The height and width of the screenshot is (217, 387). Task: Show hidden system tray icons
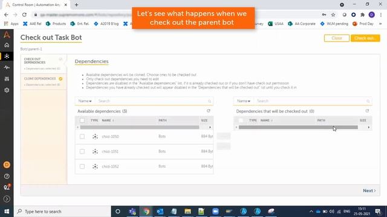tap(311, 212)
